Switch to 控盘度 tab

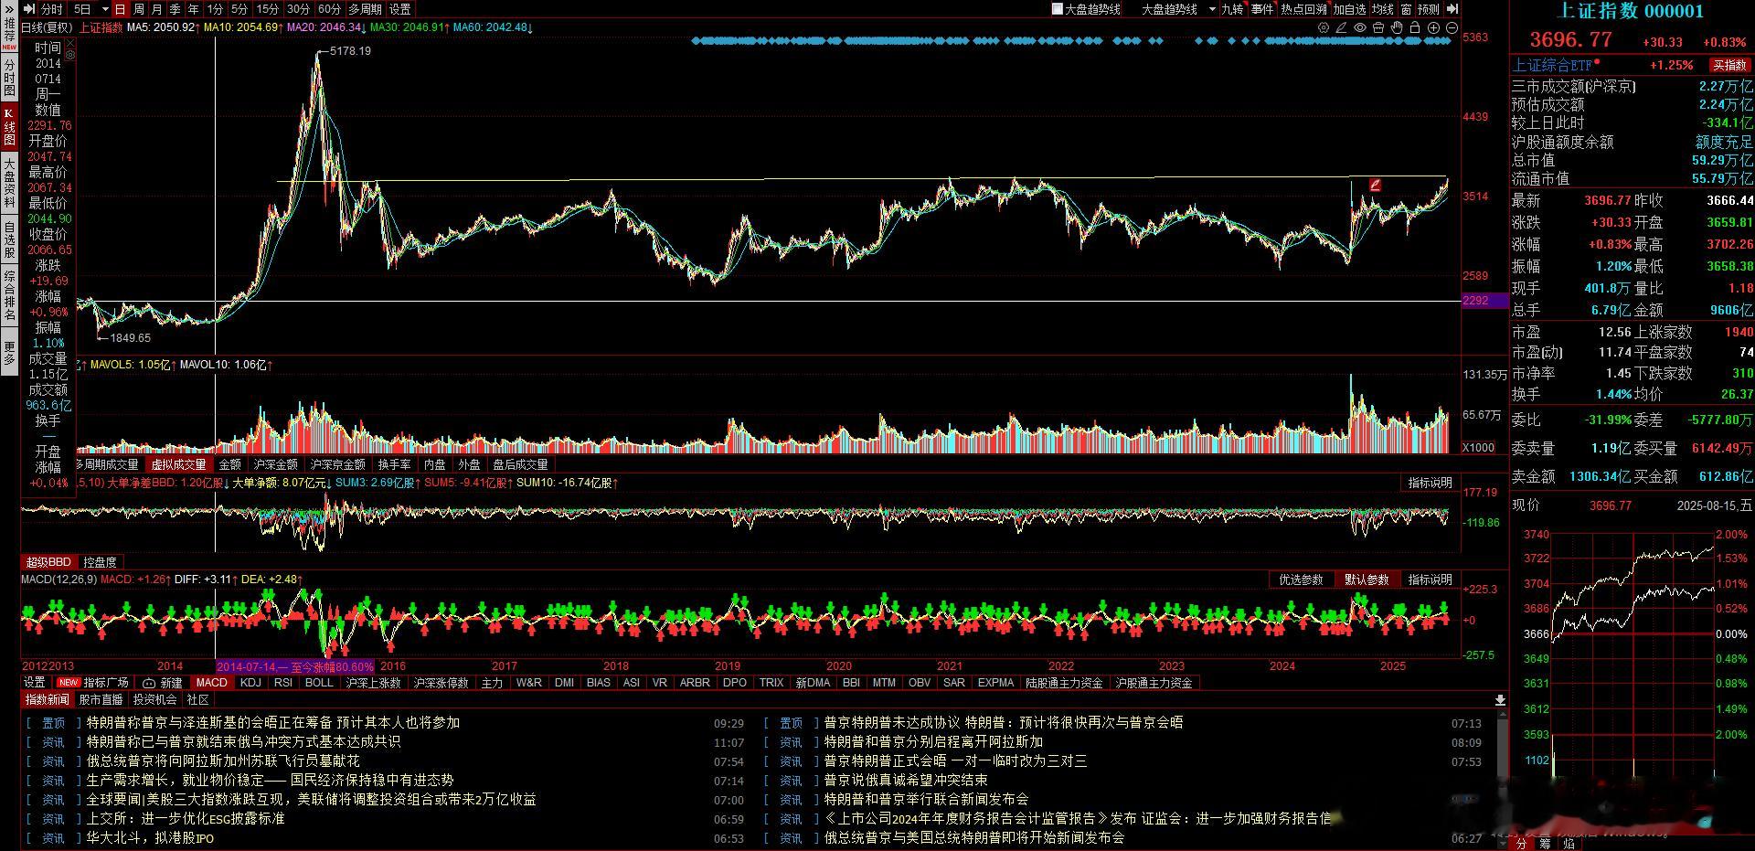coord(100,562)
